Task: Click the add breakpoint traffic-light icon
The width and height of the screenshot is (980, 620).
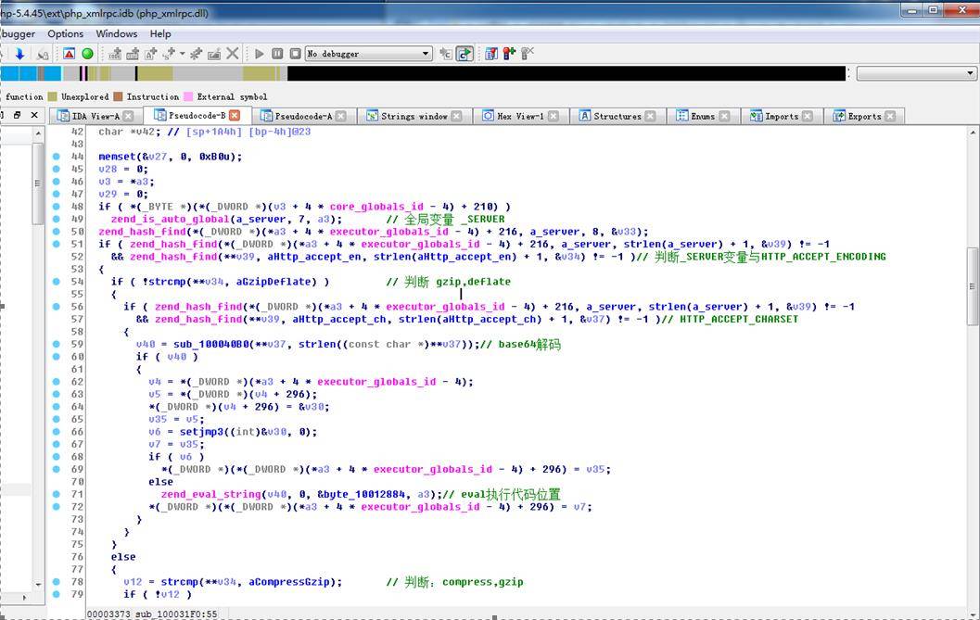Action: [509, 54]
